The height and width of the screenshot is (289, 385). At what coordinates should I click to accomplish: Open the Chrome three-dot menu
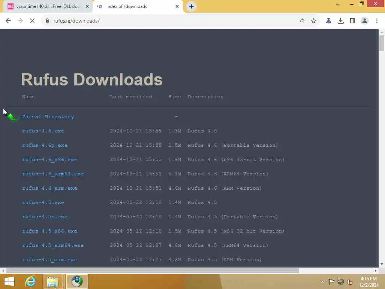point(377,21)
